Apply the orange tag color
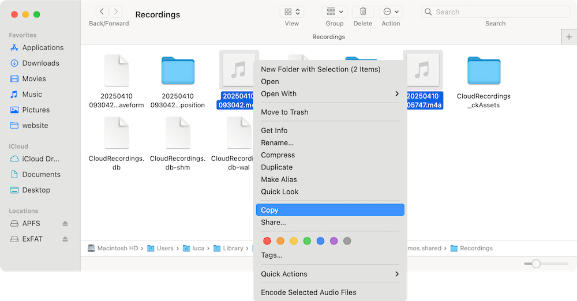Image resolution: width=577 pixels, height=301 pixels. click(x=280, y=241)
